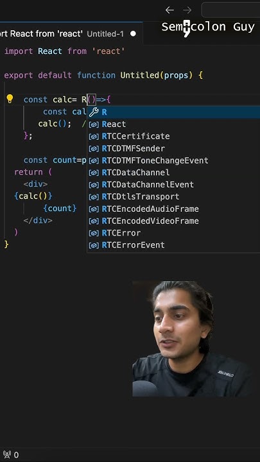Image resolution: width=260 pixels, height=462 pixels.
Task: Click the cube icon next to RTCError
Action: click(x=94, y=233)
